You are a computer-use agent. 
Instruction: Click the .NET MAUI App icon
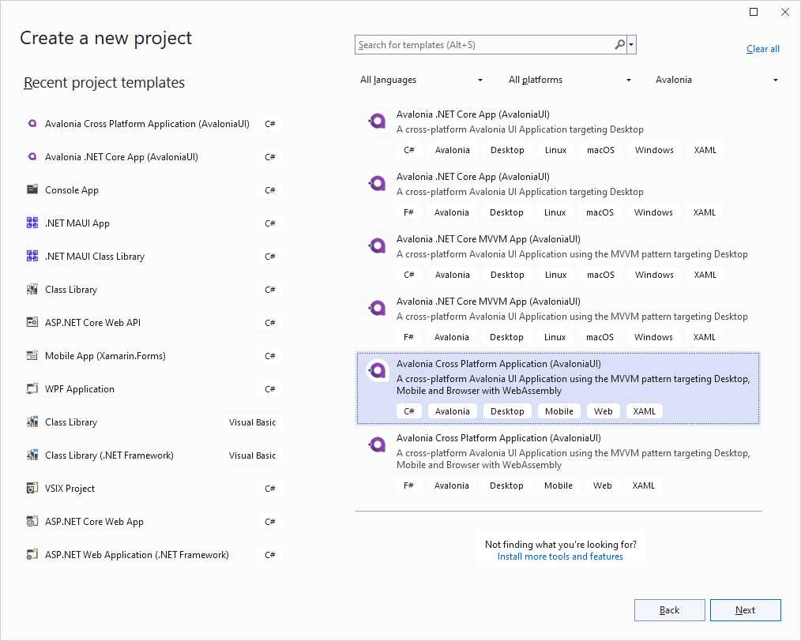point(32,223)
